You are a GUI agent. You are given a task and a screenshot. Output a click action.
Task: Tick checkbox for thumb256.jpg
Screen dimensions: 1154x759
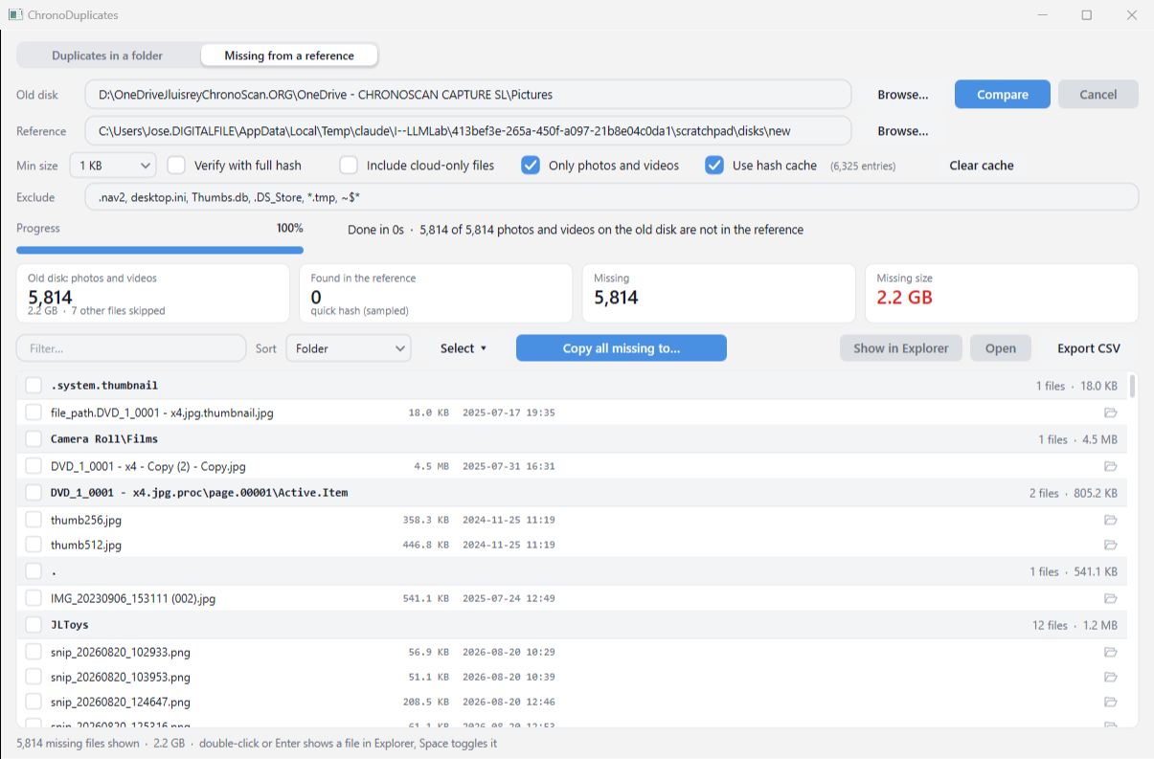[x=34, y=520]
